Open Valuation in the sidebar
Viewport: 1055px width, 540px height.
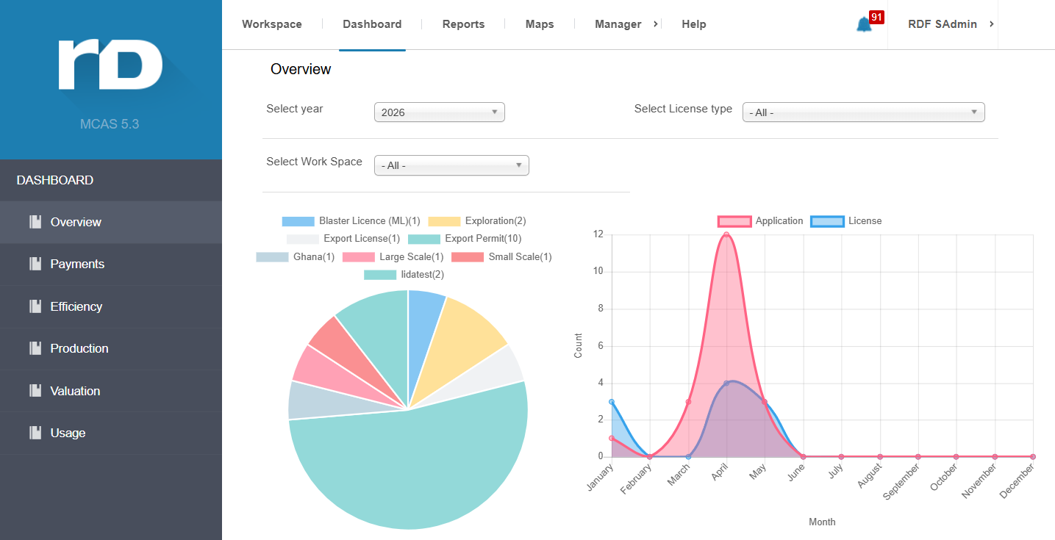click(111, 391)
